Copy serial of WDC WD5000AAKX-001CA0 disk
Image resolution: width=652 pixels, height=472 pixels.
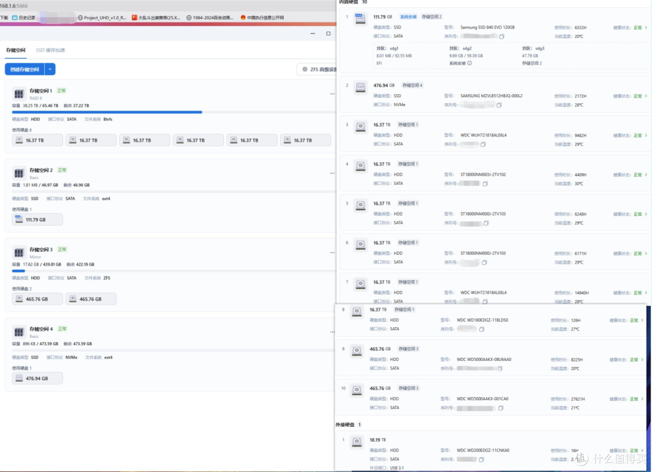pyautogui.click(x=500, y=408)
